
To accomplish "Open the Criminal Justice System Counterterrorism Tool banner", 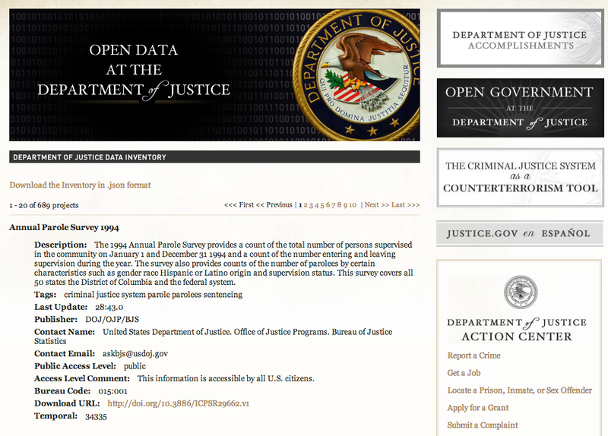I will (520, 177).
